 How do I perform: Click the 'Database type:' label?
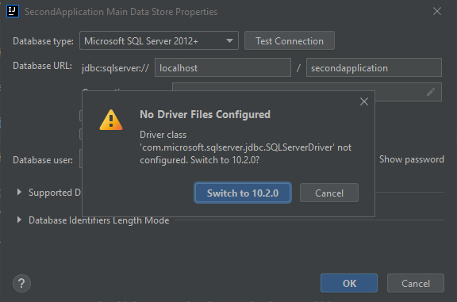43,41
